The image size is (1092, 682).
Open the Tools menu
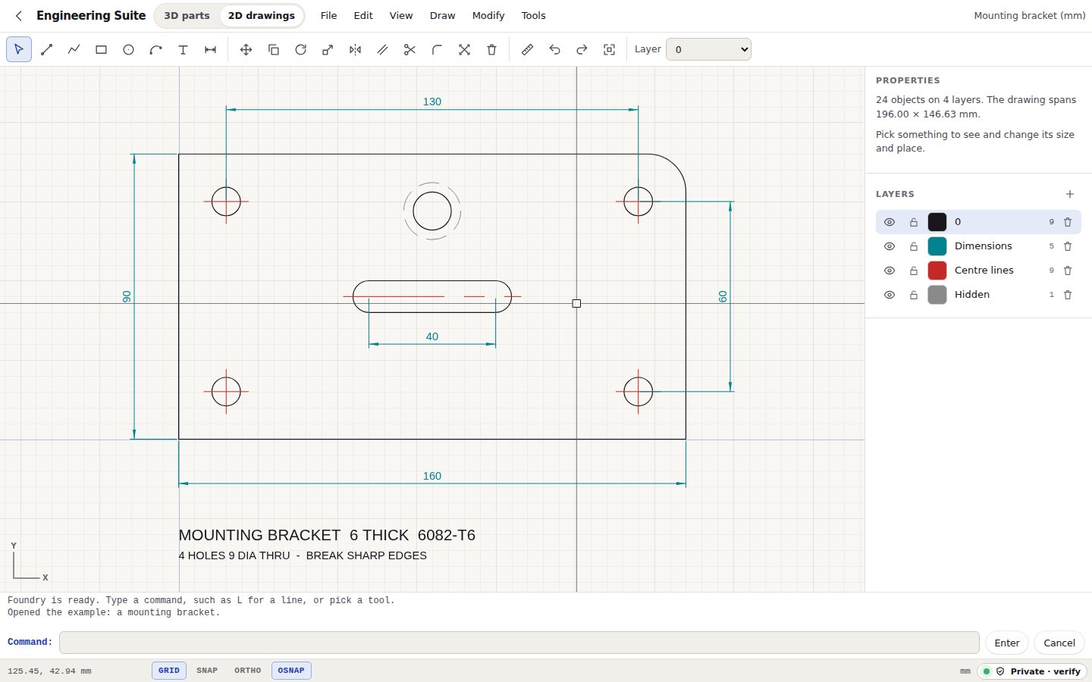click(533, 15)
